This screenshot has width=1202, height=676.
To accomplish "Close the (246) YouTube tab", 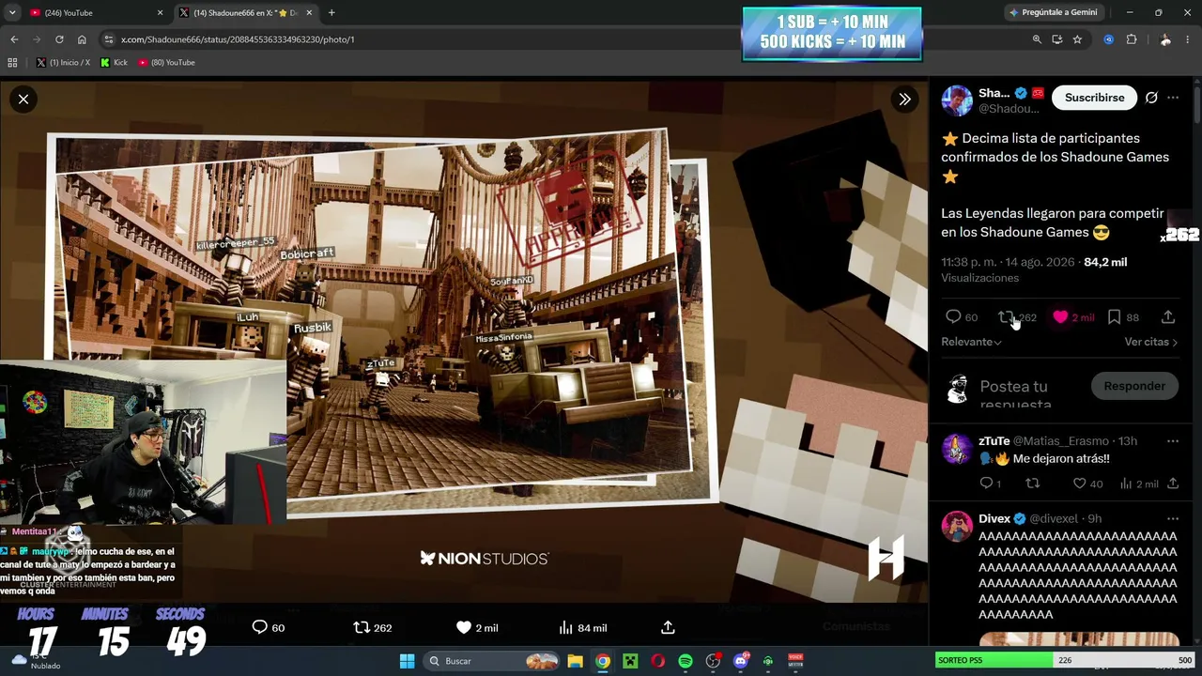I will click(160, 13).
